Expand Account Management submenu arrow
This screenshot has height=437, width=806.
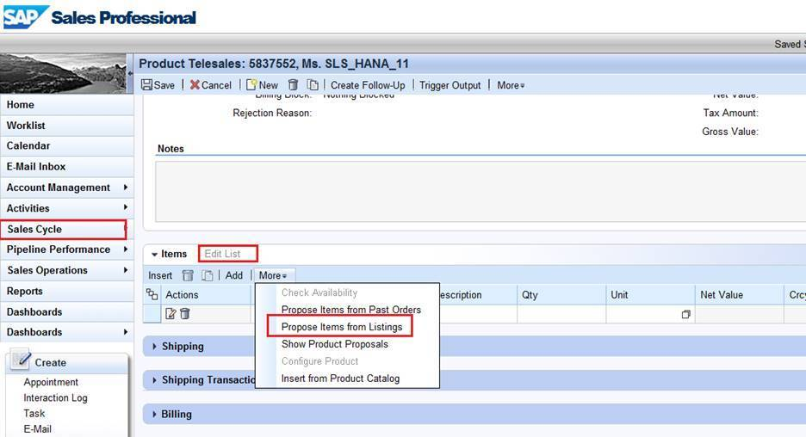coord(126,188)
